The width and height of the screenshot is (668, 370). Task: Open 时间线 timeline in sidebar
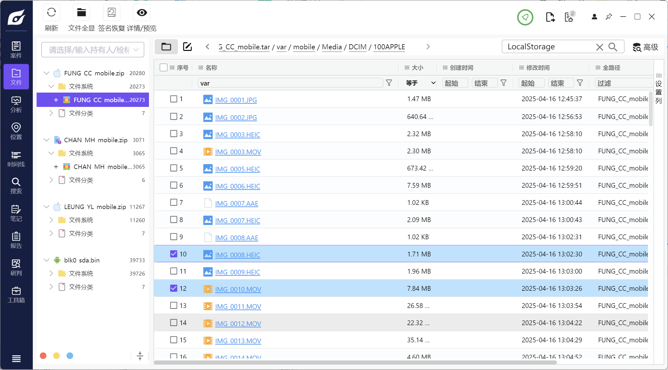click(x=16, y=159)
